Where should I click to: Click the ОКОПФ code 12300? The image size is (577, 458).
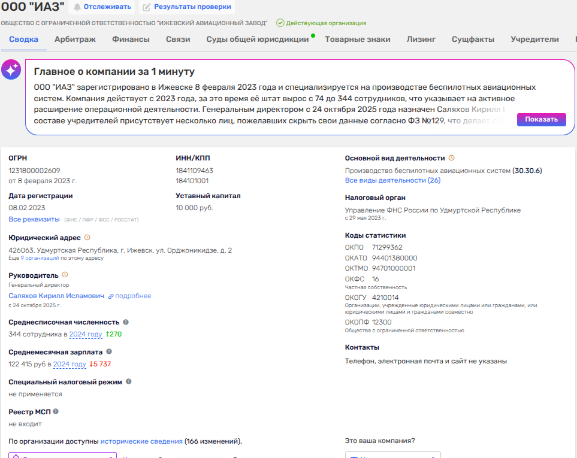click(382, 322)
